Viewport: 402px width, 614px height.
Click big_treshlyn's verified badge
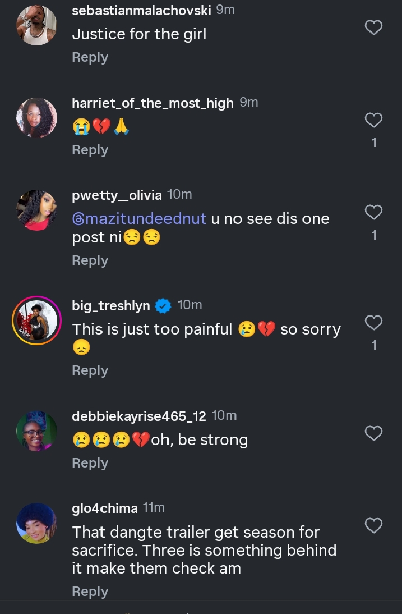coord(163,306)
